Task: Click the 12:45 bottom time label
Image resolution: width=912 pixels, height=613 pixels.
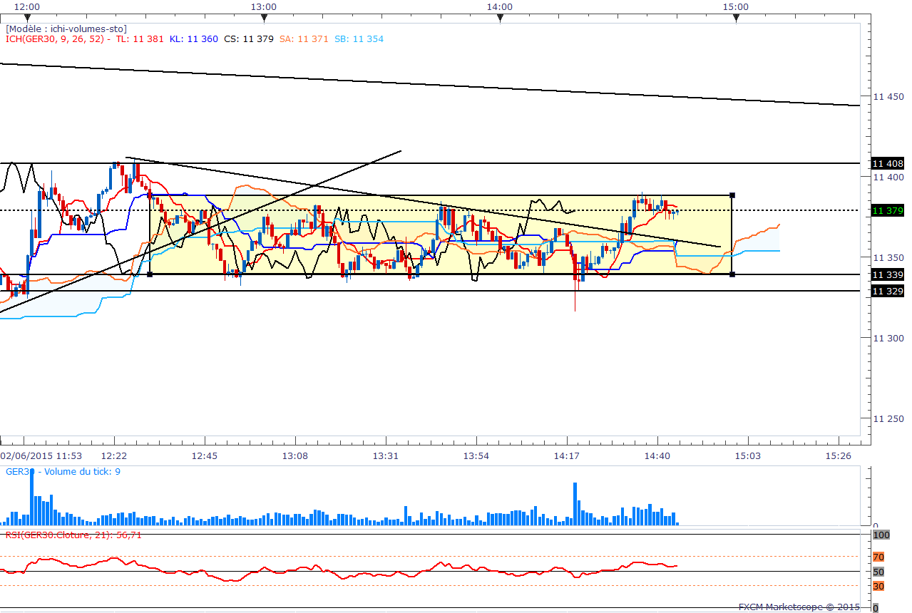Action: 205,455
